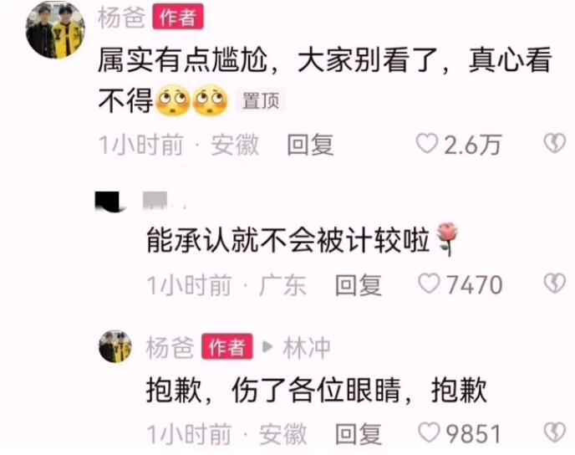Like the apology reply with 9851 likes

tap(429, 432)
